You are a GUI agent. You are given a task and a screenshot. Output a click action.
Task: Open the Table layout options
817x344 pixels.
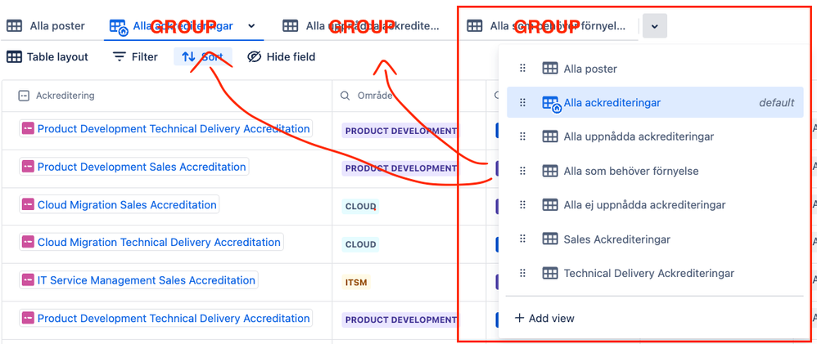(x=47, y=56)
